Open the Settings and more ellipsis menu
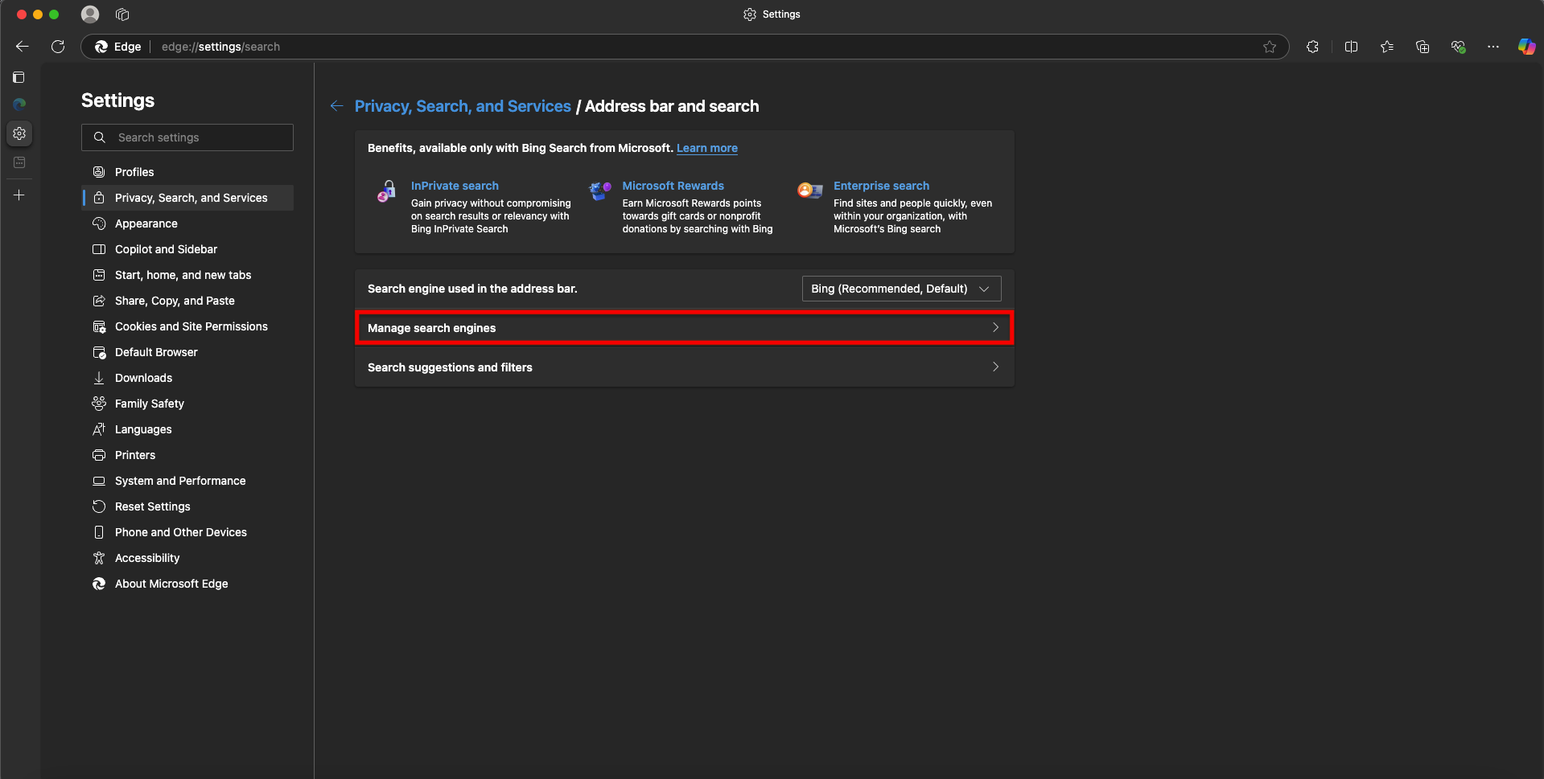 tap(1493, 47)
